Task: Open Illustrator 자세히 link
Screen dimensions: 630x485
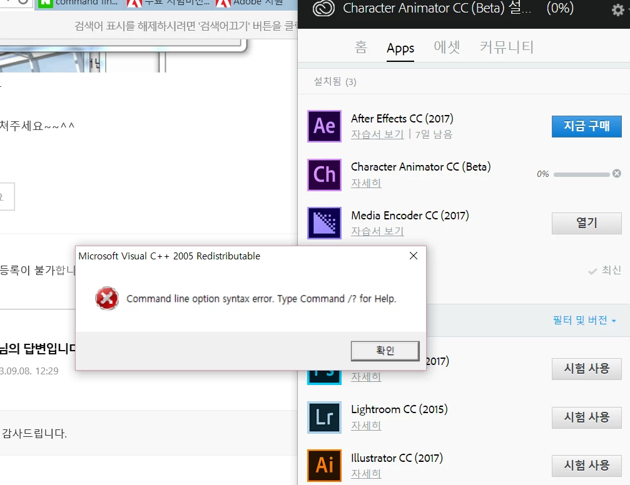Action: [x=366, y=474]
